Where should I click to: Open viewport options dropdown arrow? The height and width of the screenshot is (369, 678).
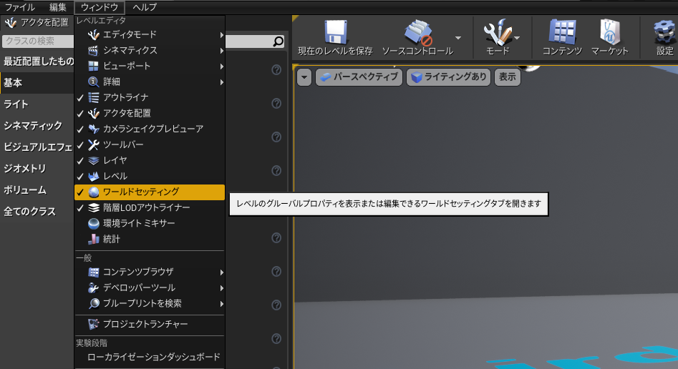pos(304,77)
